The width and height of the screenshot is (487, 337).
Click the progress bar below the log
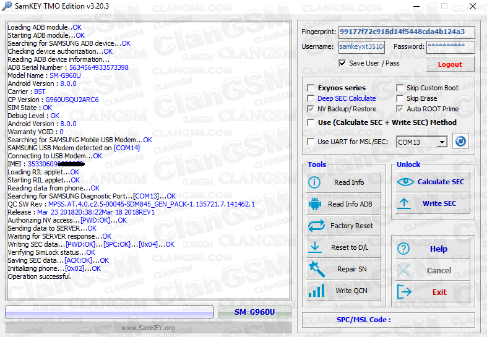tap(110, 312)
